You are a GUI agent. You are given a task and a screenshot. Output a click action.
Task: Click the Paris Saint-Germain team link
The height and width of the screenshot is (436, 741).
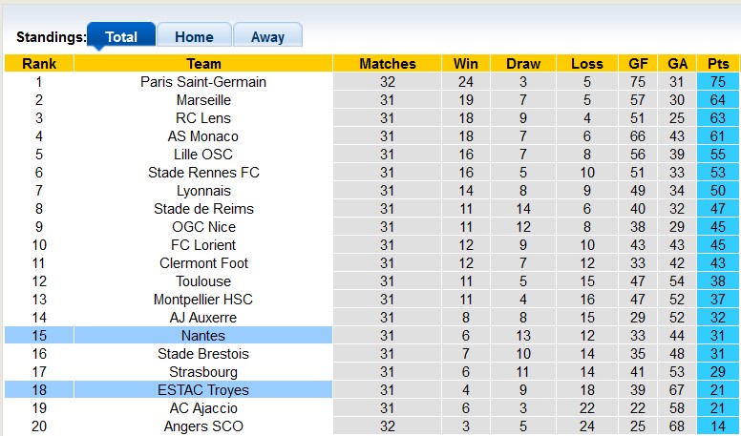click(x=203, y=82)
